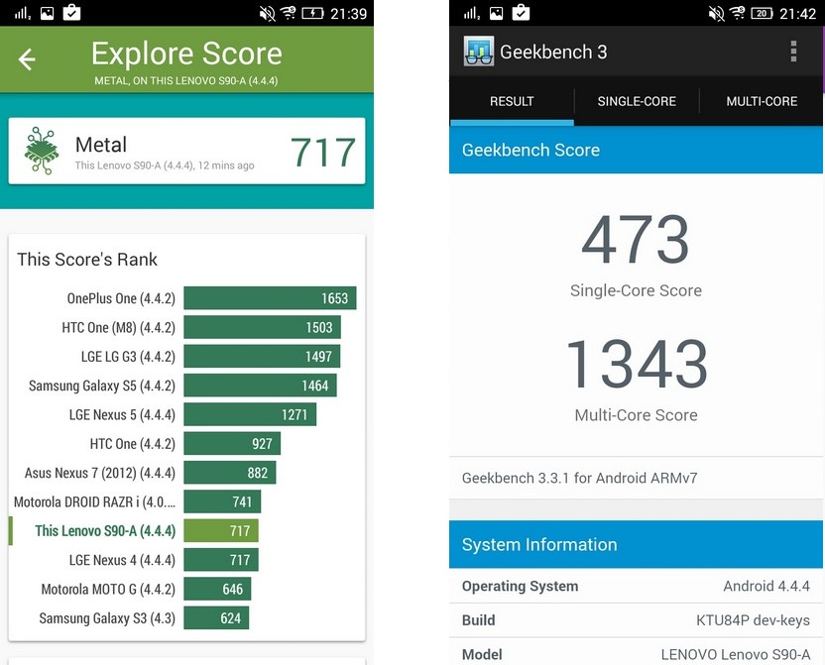The height and width of the screenshot is (665, 825).
Task: Click the 473 single-core score
Action: [636, 240]
